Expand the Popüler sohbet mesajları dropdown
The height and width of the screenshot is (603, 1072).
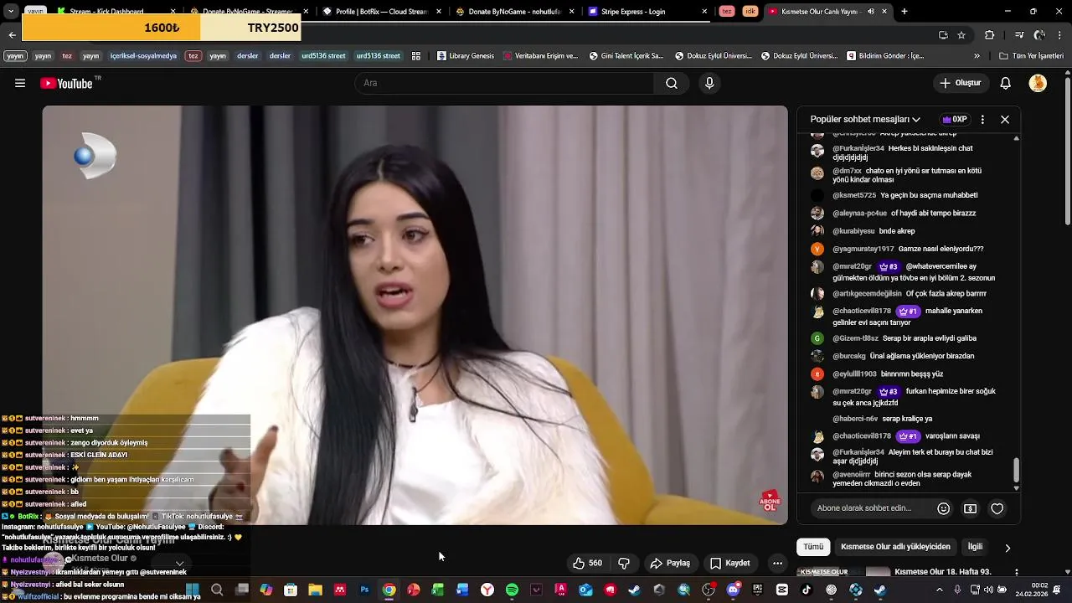click(865, 119)
